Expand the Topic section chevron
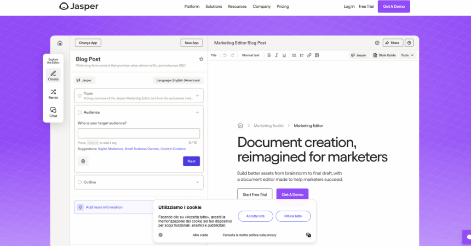The image size is (471, 246). pos(197,95)
